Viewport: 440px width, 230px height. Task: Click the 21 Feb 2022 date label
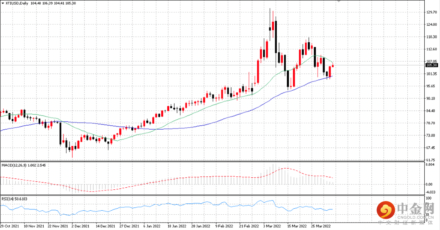pyautogui.click(x=249, y=226)
